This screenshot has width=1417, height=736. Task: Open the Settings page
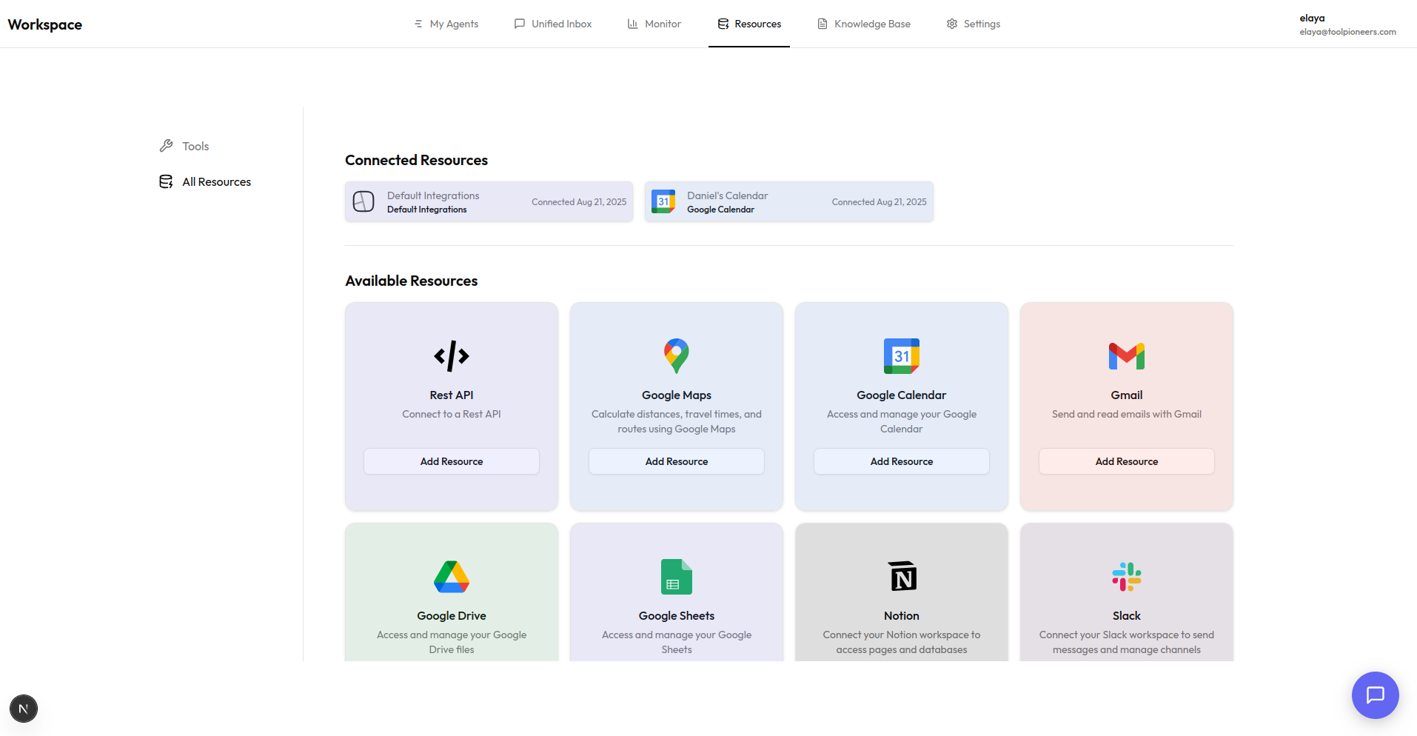[x=973, y=23]
